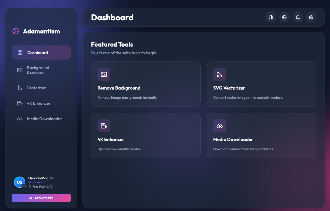Click the lock icon beside Free Plan
Screen dimensions: 330x211
[30, 187]
